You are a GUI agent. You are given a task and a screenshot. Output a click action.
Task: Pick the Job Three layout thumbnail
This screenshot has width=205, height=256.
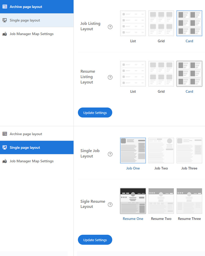(189, 151)
